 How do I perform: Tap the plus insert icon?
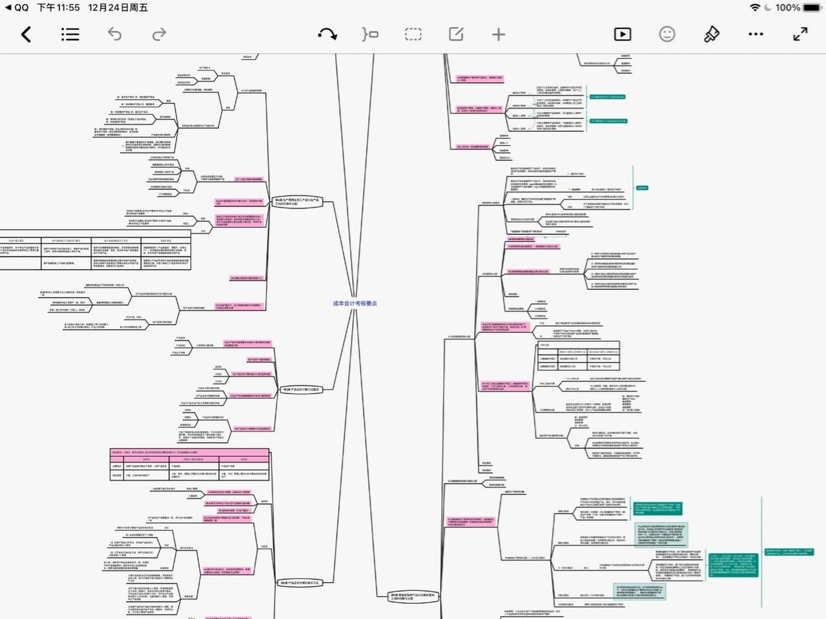pos(498,34)
